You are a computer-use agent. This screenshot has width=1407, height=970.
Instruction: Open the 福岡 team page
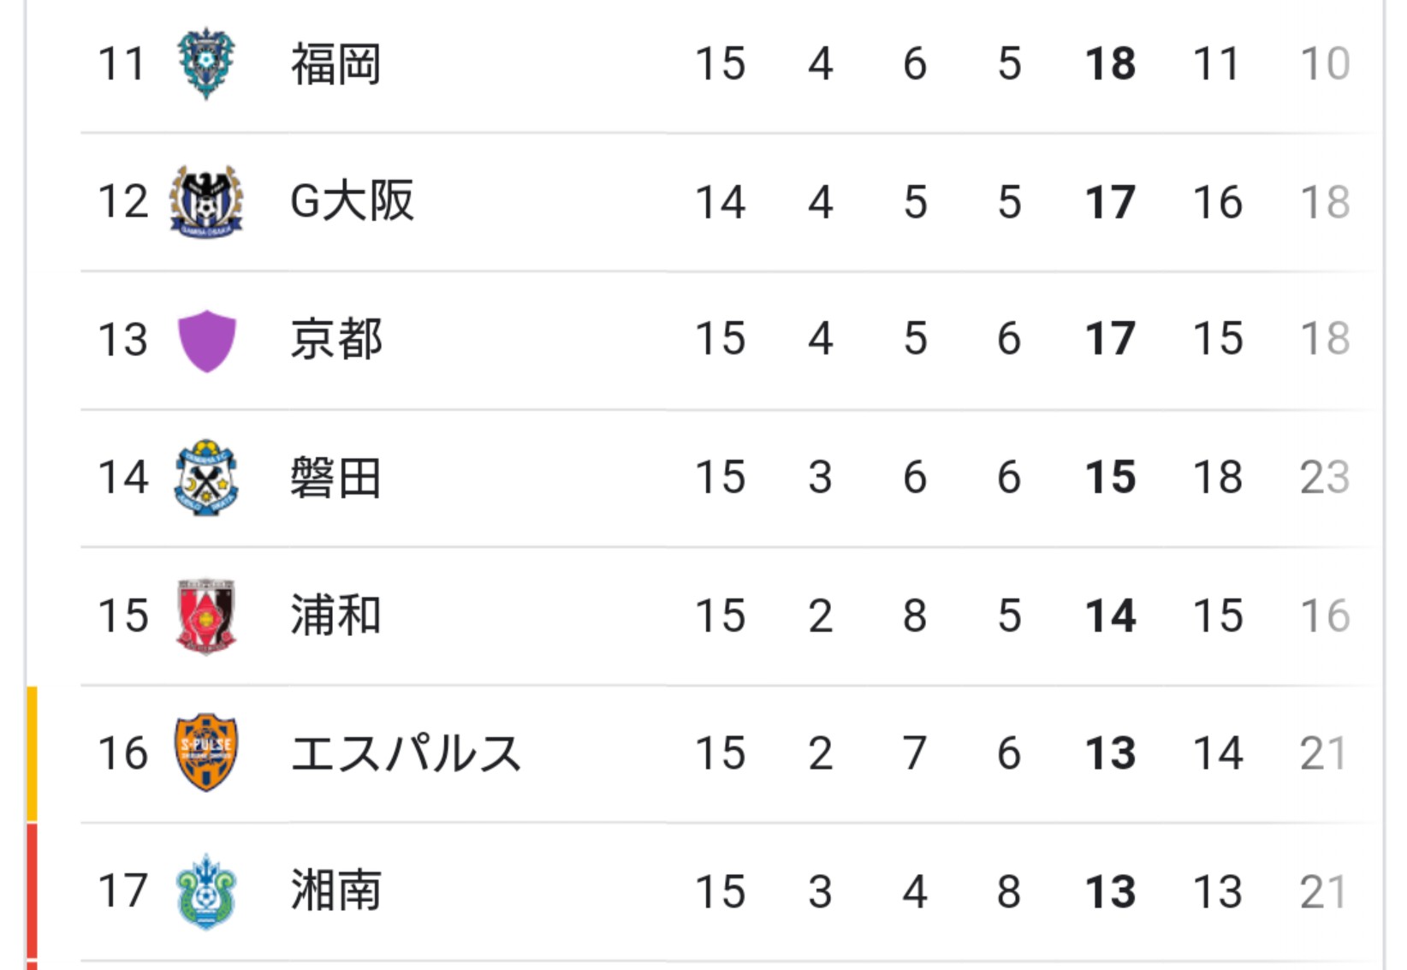pyautogui.click(x=335, y=64)
